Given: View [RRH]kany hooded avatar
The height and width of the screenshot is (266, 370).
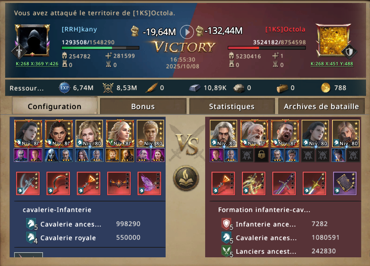Looking at the screenshot, I should tap(32, 41).
